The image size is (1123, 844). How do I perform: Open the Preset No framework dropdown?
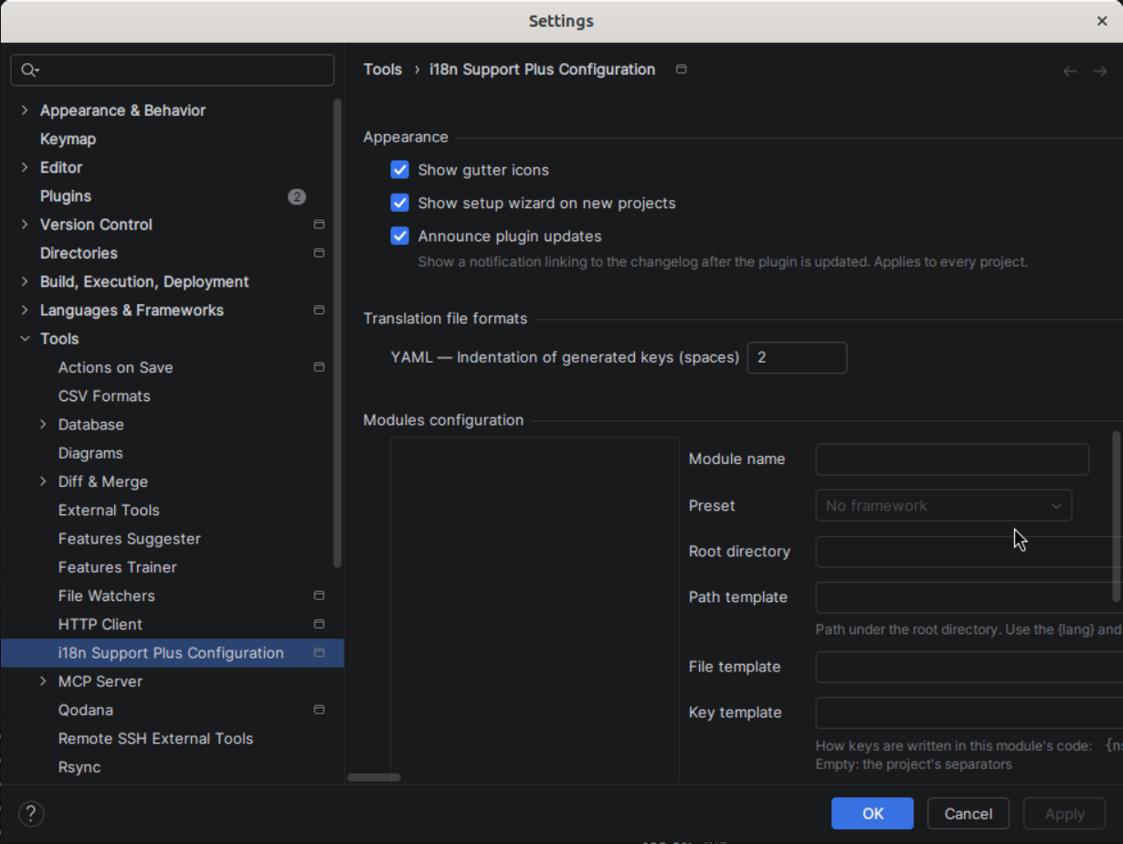pyautogui.click(x=943, y=506)
